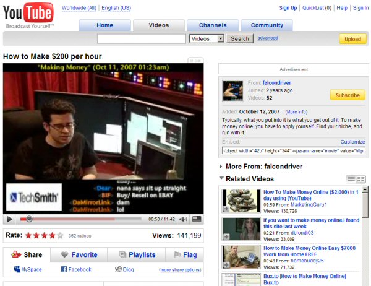The height and width of the screenshot is (286, 371).
Task: Click the video player frame
Action: tap(103, 139)
